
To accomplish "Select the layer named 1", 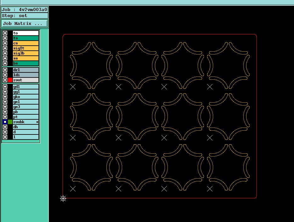I will click(26, 137).
